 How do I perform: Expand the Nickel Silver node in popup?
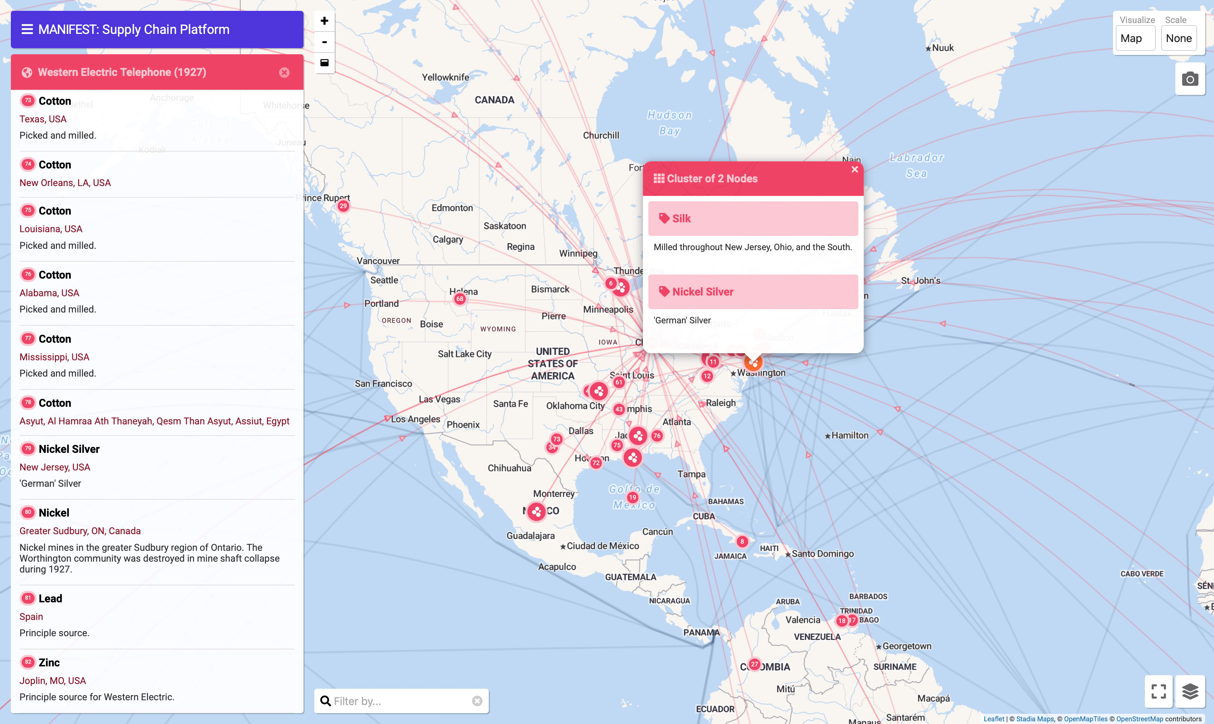pyautogui.click(x=753, y=292)
